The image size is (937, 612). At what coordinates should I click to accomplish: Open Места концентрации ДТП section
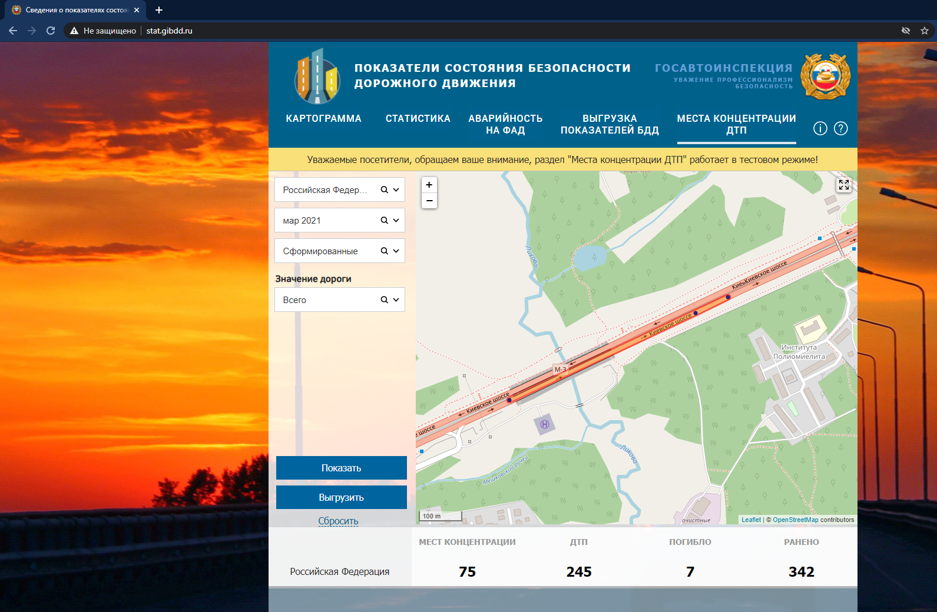(737, 124)
